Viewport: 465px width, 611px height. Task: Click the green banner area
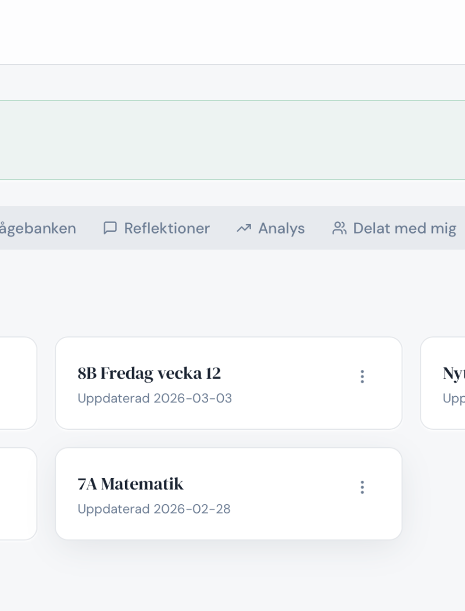233,140
